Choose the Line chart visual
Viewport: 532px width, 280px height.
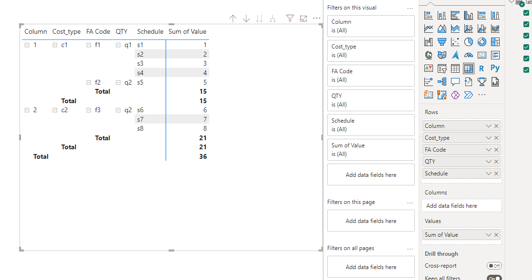pos(429,29)
